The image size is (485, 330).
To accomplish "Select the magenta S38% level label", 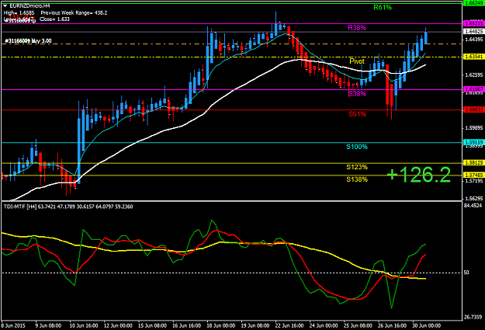I will pos(357,94).
